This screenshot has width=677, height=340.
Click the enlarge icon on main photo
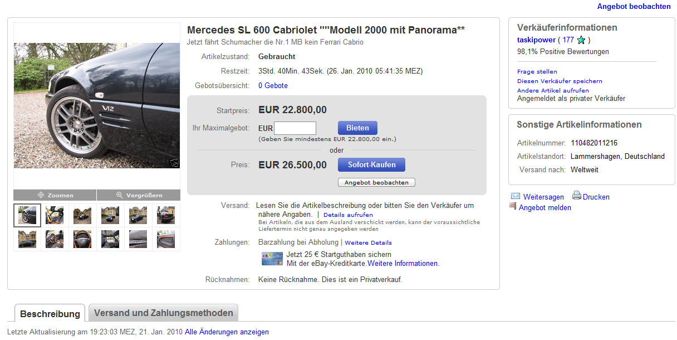174,162
